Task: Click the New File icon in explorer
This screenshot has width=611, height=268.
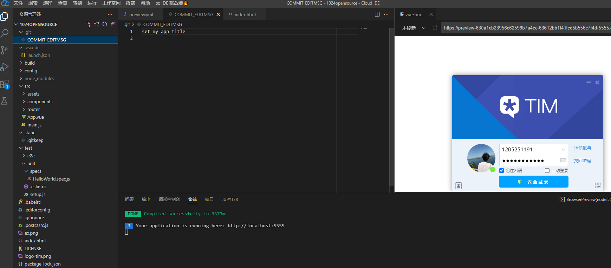Action: 88,24
